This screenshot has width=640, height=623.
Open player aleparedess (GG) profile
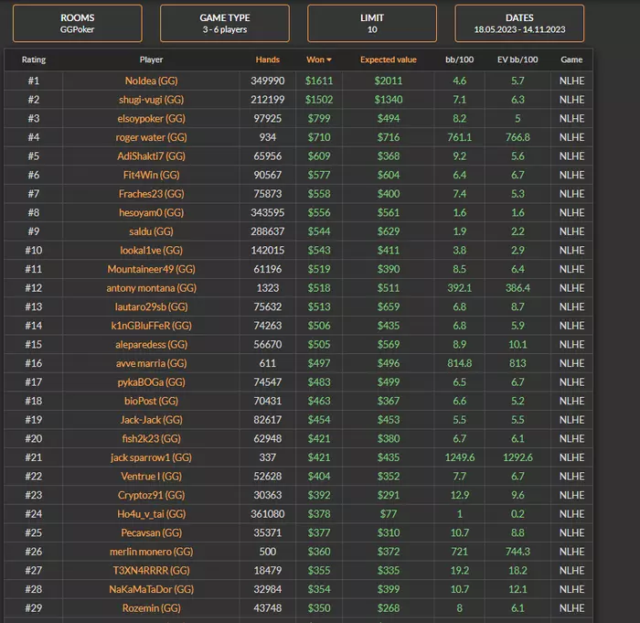coord(151,344)
